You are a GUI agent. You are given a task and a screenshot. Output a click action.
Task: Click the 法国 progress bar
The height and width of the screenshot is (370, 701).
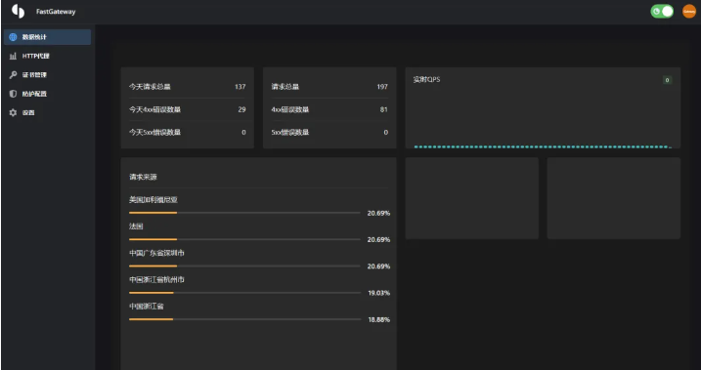(x=244, y=240)
